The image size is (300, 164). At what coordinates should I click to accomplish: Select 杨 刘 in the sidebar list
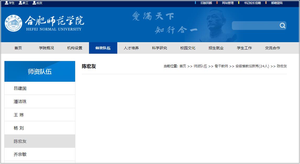click(x=40, y=128)
